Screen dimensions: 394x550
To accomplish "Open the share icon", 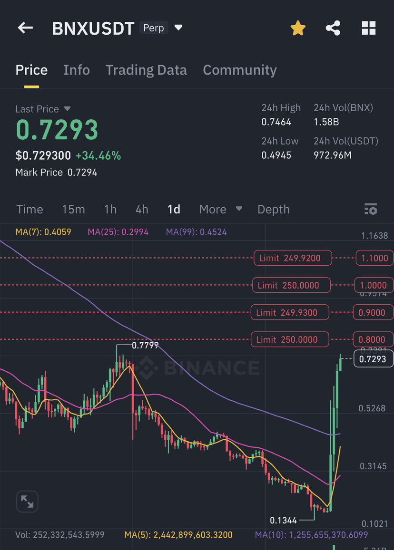I will tap(333, 28).
